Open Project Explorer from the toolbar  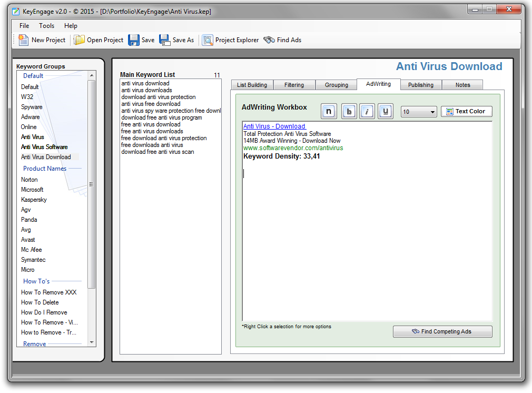pyautogui.click(x=208, y=40)
